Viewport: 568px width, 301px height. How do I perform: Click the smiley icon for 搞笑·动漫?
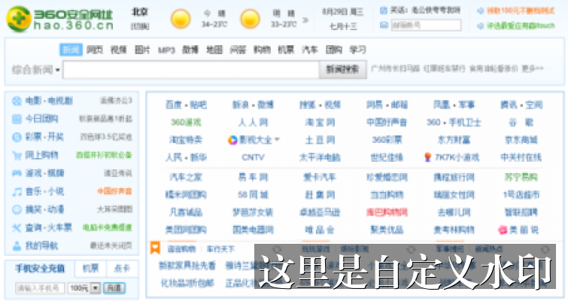(x=17, y=209)
